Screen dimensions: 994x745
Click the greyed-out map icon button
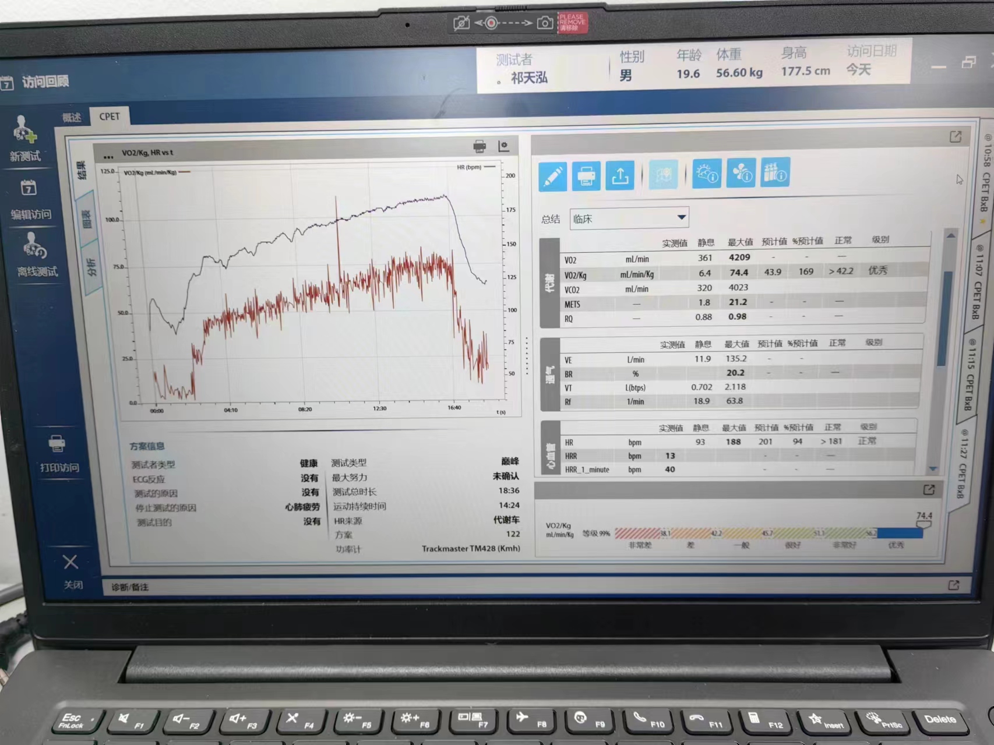(663, 174)
